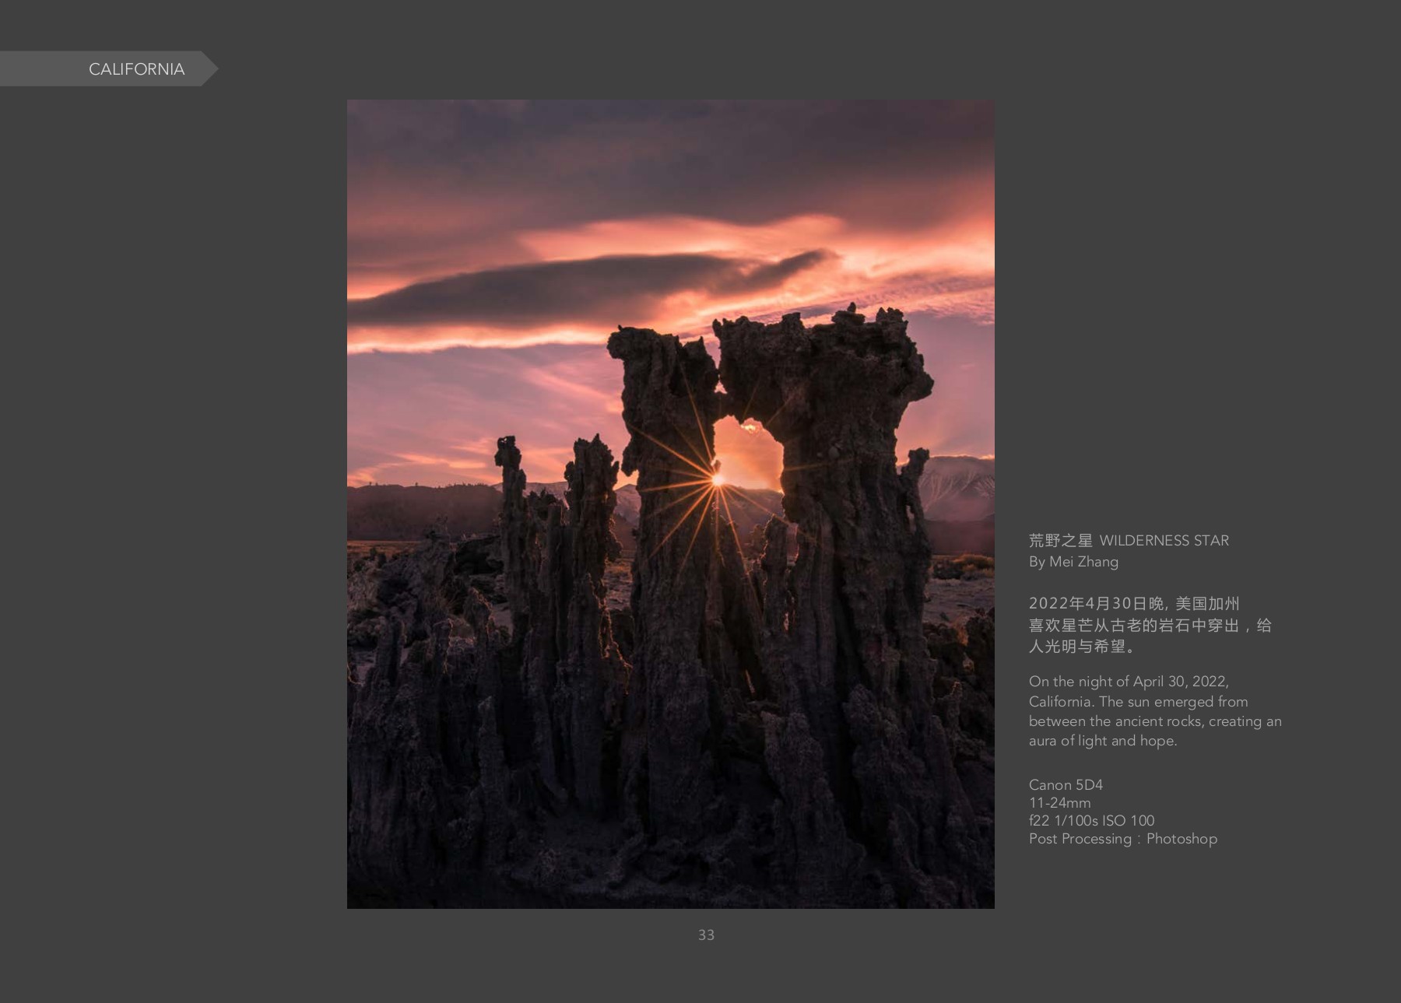Click the WILDERNESS STAR title text
The height and width of the screenshot is (1003, 1401).
pos(1164,541)
